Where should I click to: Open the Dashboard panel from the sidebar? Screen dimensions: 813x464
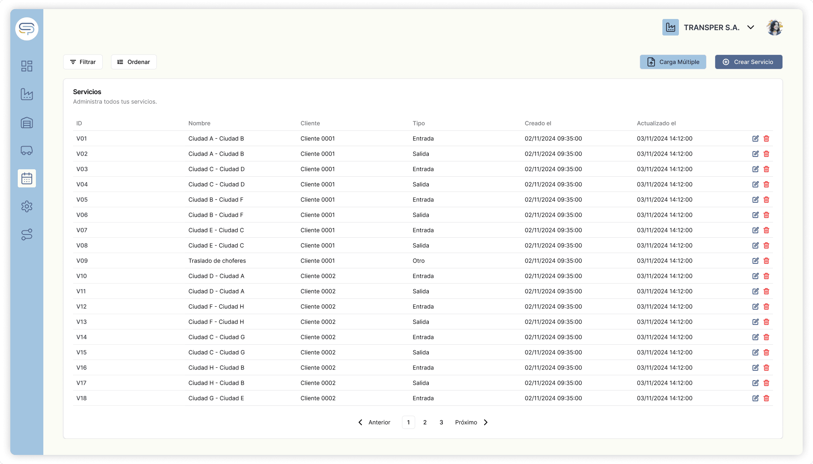(x=26, y=66)
